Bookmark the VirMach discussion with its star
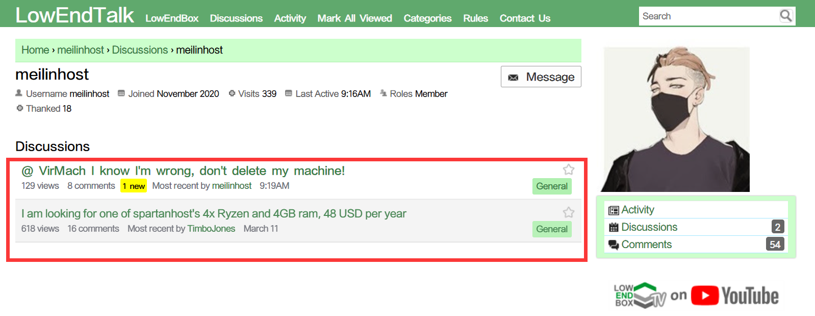The image size is (815, 316). (x=569, y=169)
